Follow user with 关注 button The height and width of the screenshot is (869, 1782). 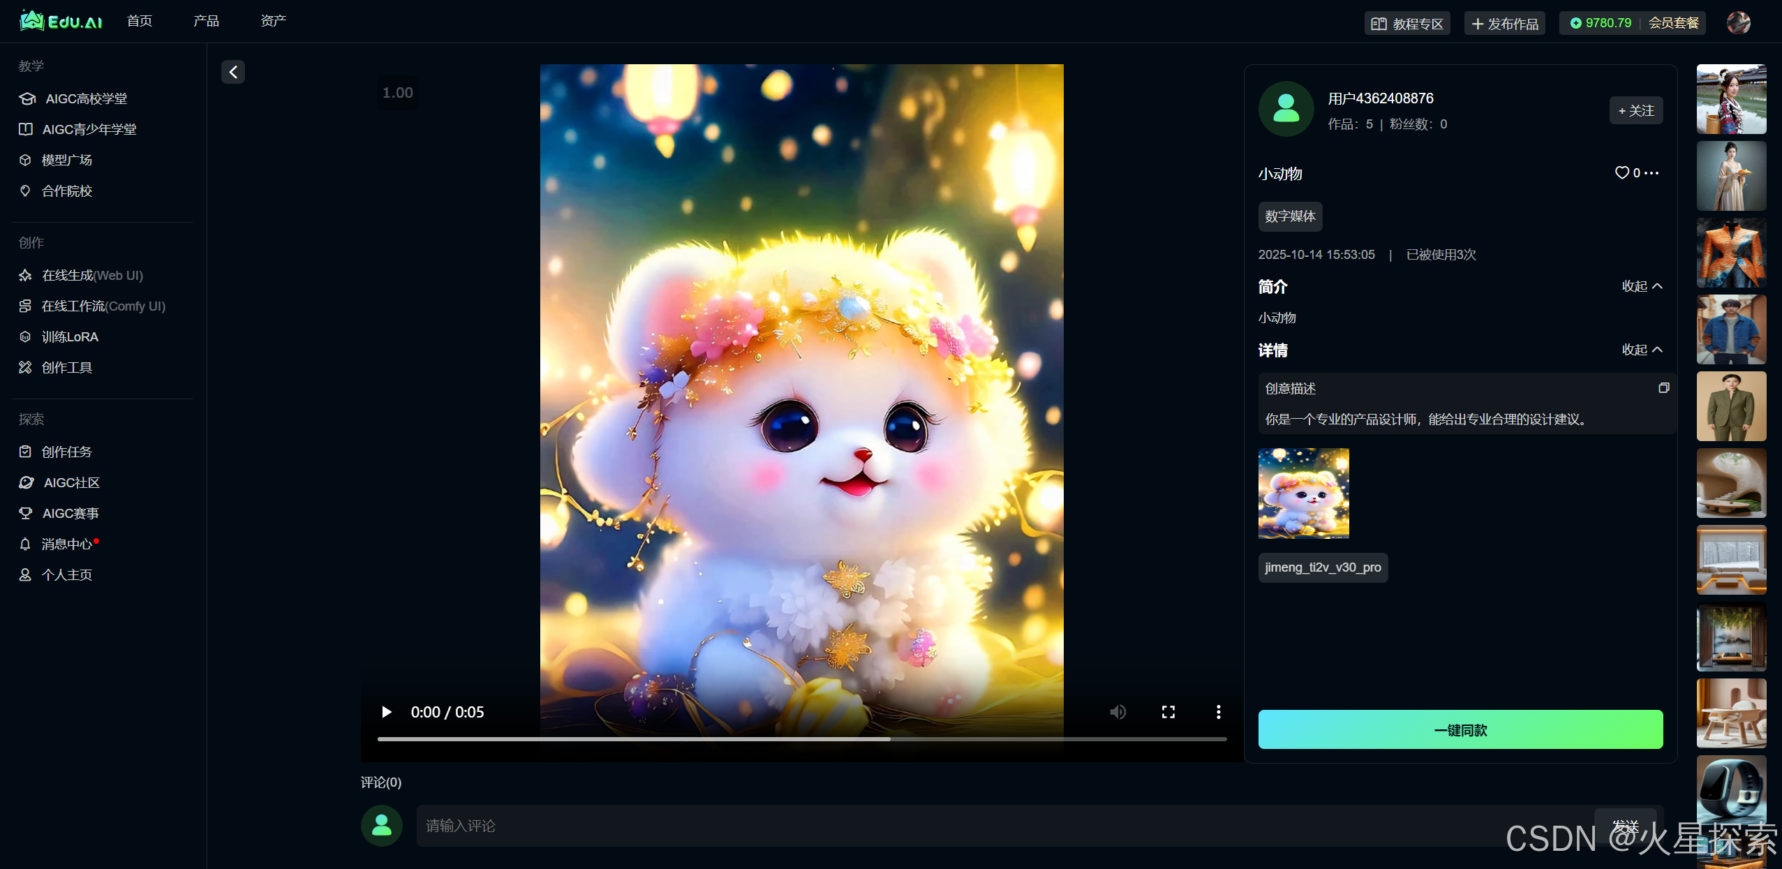(1635, 110)
